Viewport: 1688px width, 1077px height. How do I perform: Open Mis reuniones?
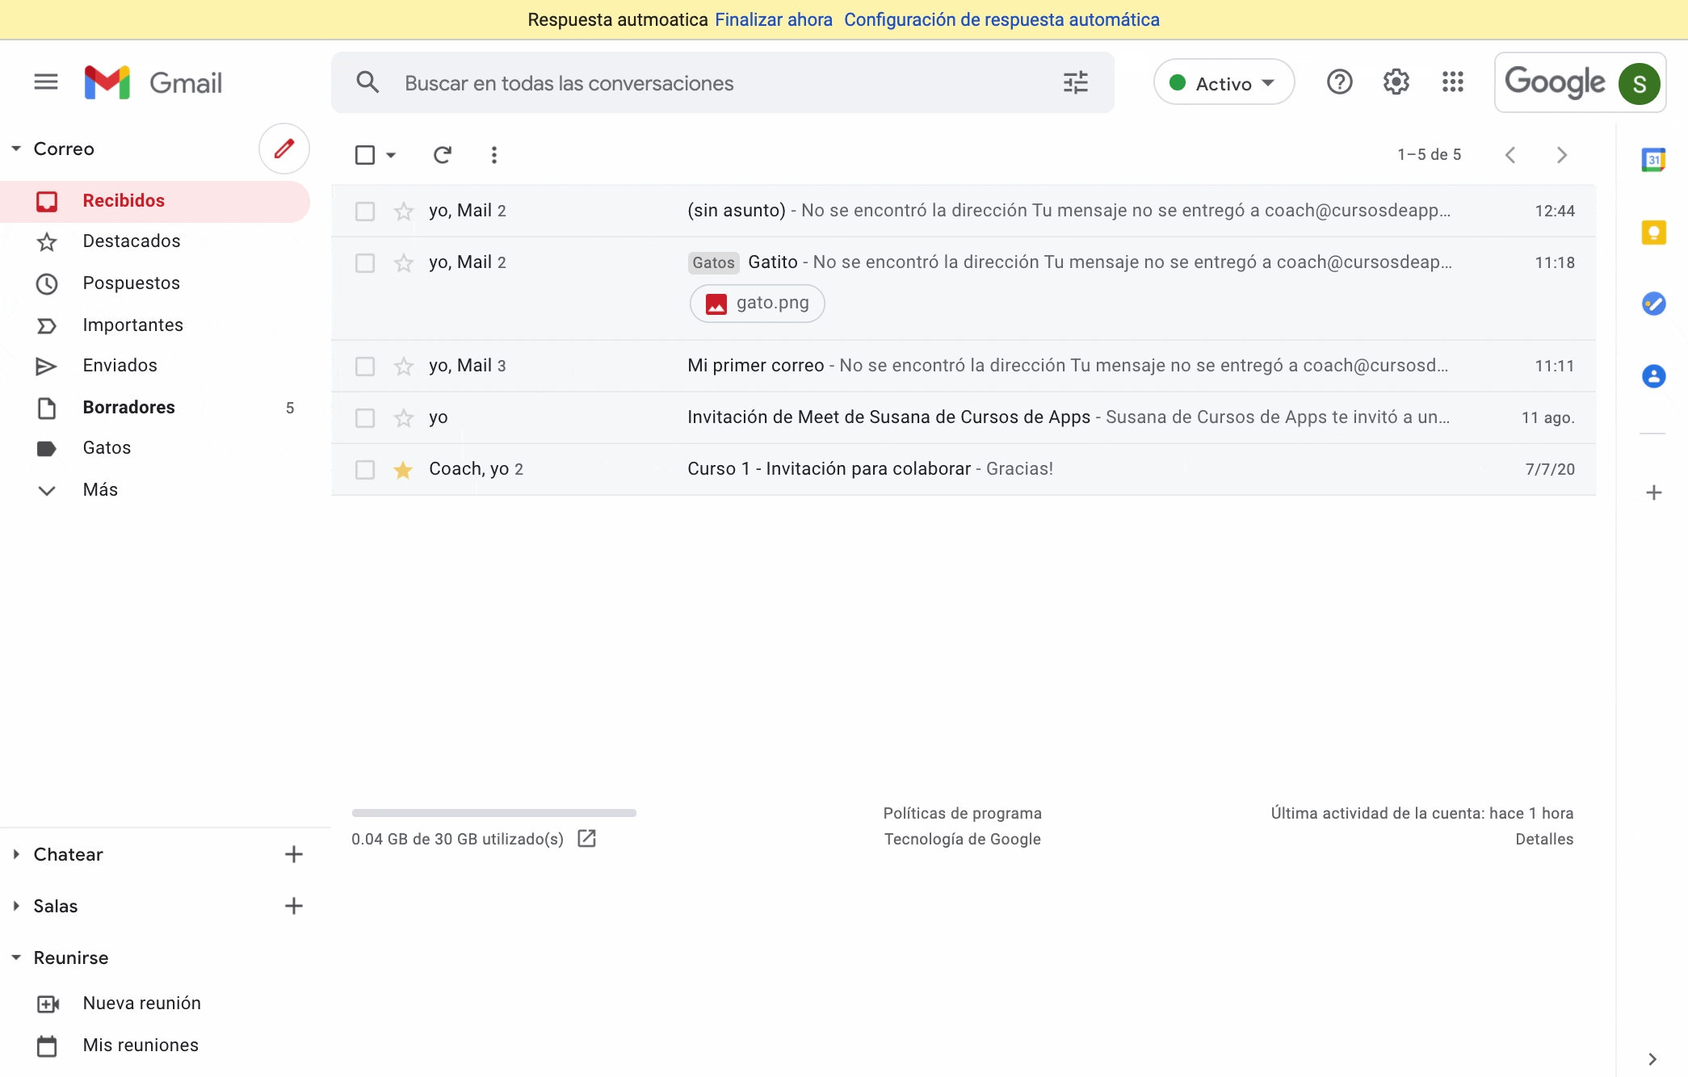click(x=141, y=1046)
